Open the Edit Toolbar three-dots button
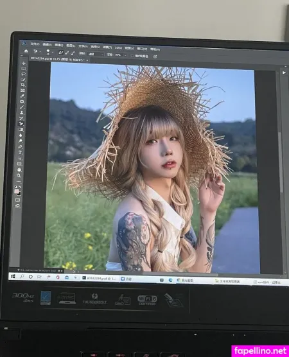 (19, 182)
